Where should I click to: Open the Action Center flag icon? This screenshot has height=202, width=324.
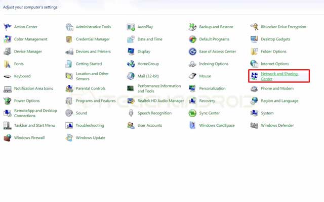click(8, 27)
